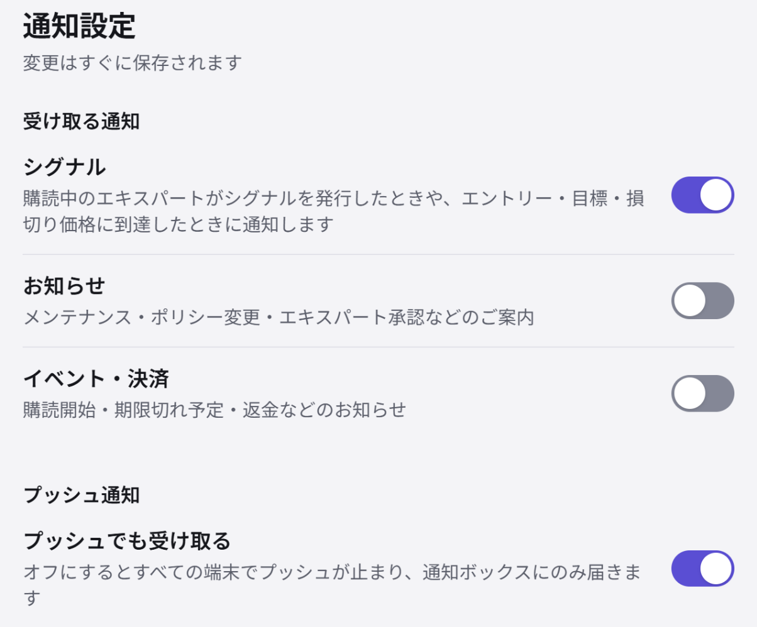Click the シグナル description about エントリー・目標・損切り
The height and width of the screenshot is (627, 757).
[x=334, y=211]
